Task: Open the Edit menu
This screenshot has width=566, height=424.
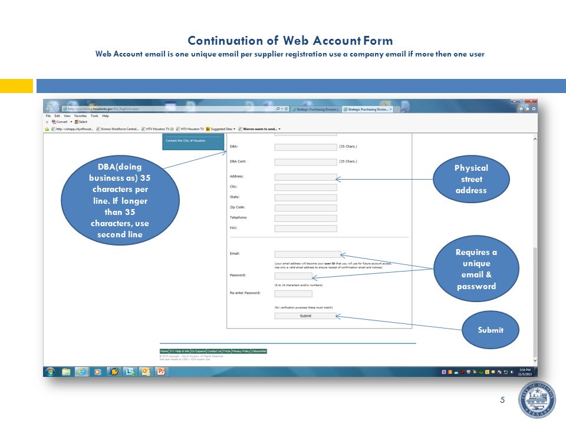Action: (57, 116)
